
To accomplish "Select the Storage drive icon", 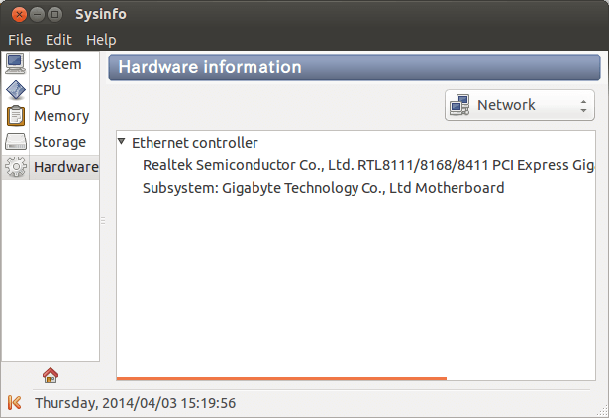I will [x=15, y=142].
